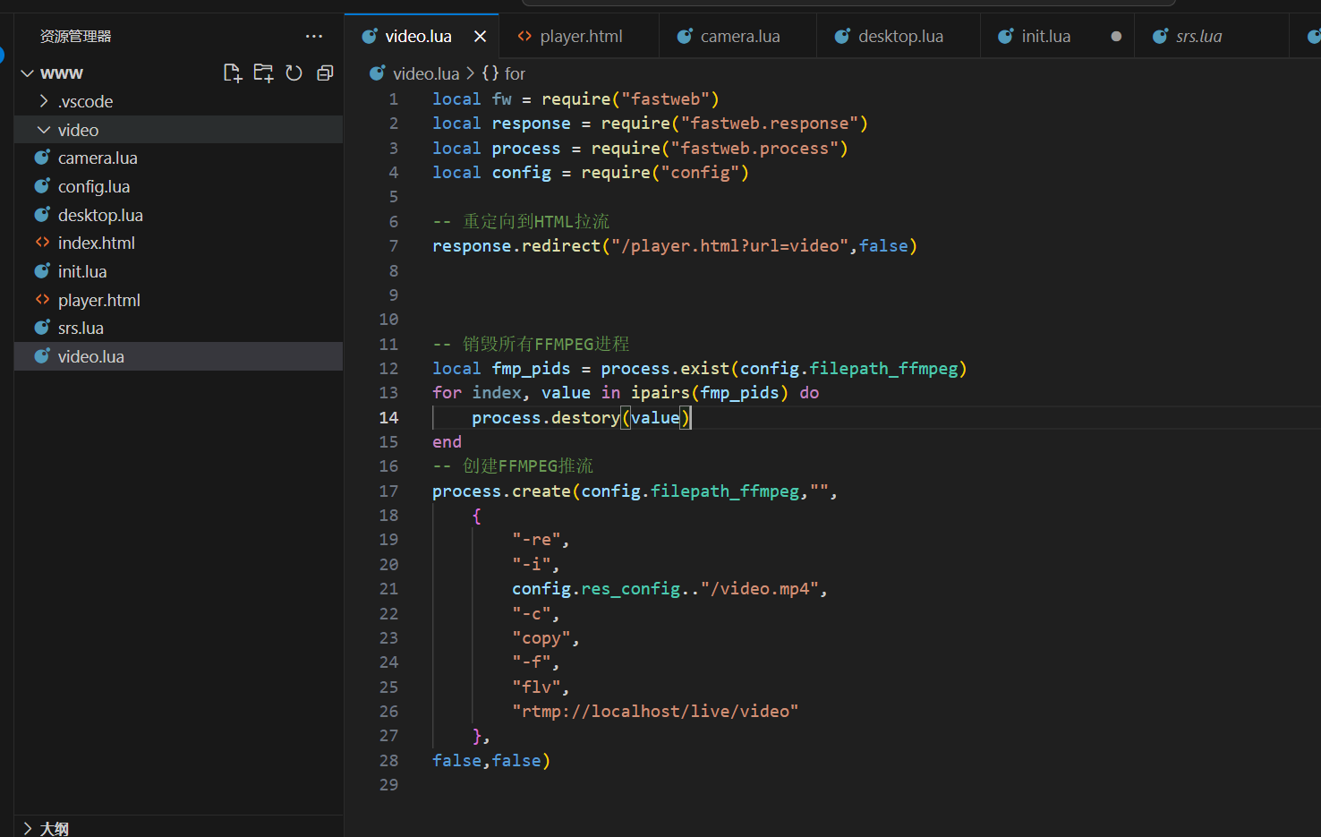Switch to the desktop.lua tab
This screenshot has width=1321, height=837.
(900, 37)
